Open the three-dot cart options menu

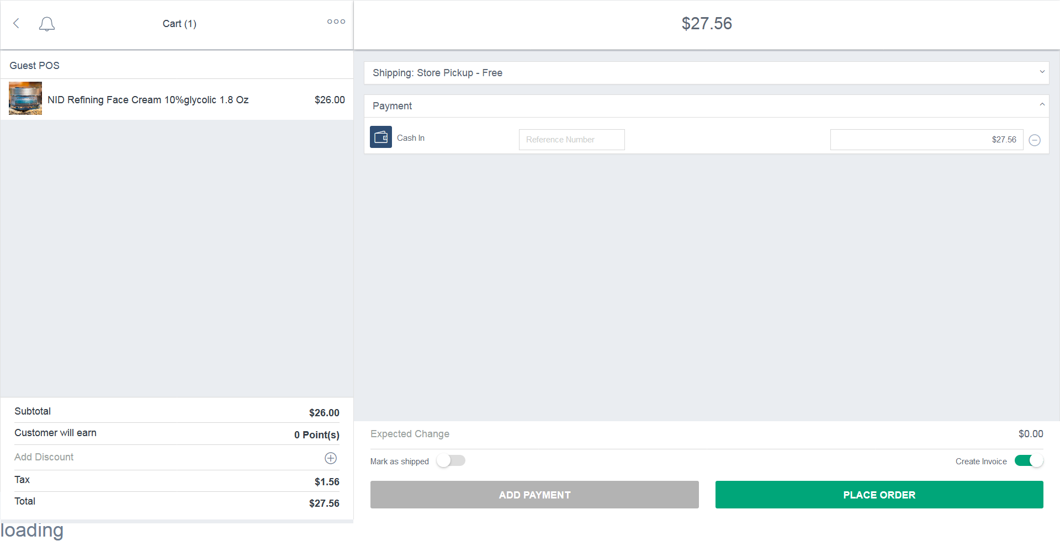pyautogui.click(x=336, y=22)
